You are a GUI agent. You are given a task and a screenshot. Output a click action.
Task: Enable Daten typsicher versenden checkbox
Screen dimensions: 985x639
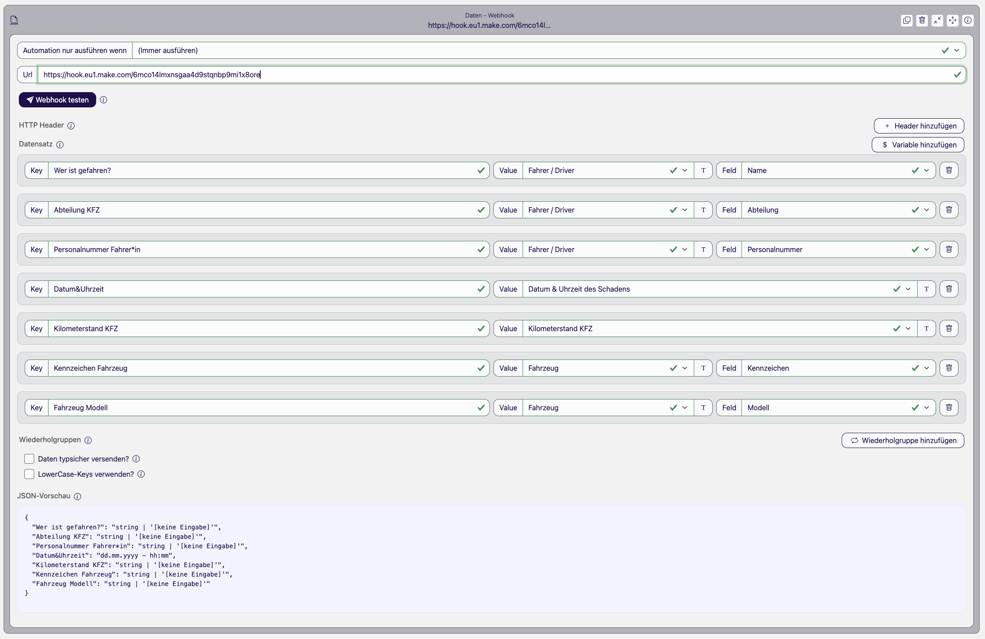(x=29, y=459)
